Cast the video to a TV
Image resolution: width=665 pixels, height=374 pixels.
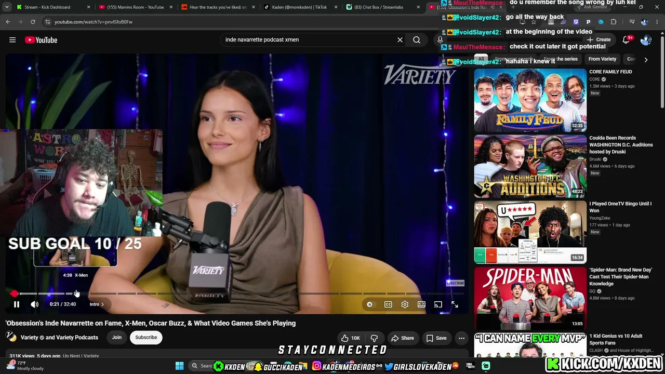pos(438,304)
